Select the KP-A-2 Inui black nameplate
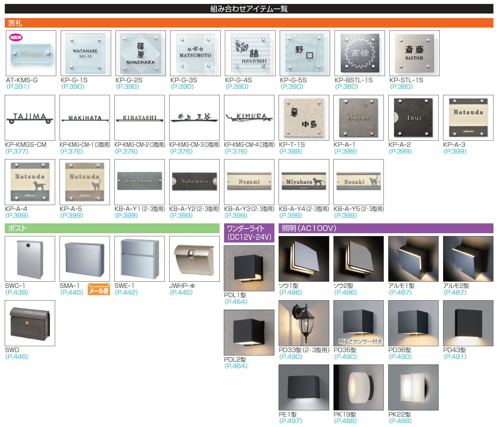The width and height of the screenshot is (501, 427). click(x=413, y=118)
